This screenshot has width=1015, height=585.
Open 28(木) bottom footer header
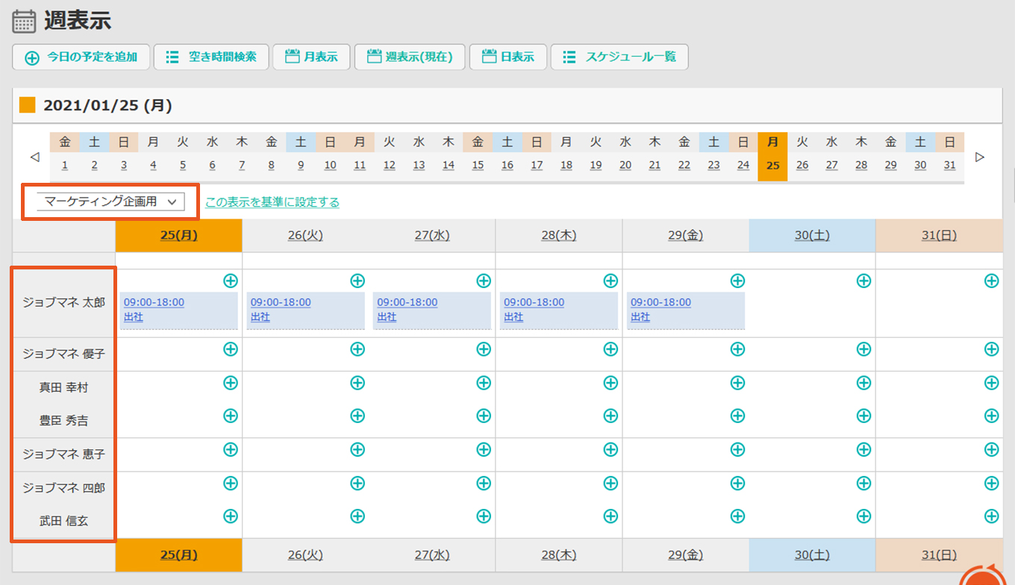tap(559, 555)
